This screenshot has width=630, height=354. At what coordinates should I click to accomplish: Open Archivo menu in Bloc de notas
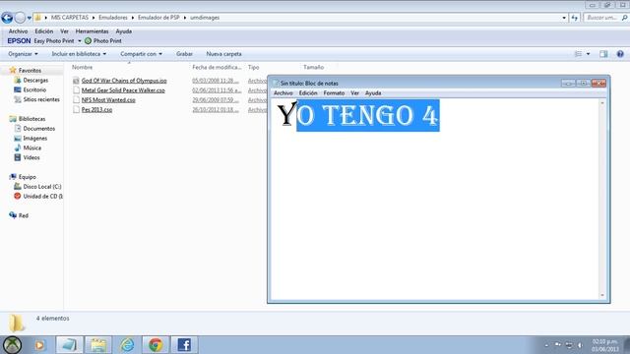[x=283, y=93]
